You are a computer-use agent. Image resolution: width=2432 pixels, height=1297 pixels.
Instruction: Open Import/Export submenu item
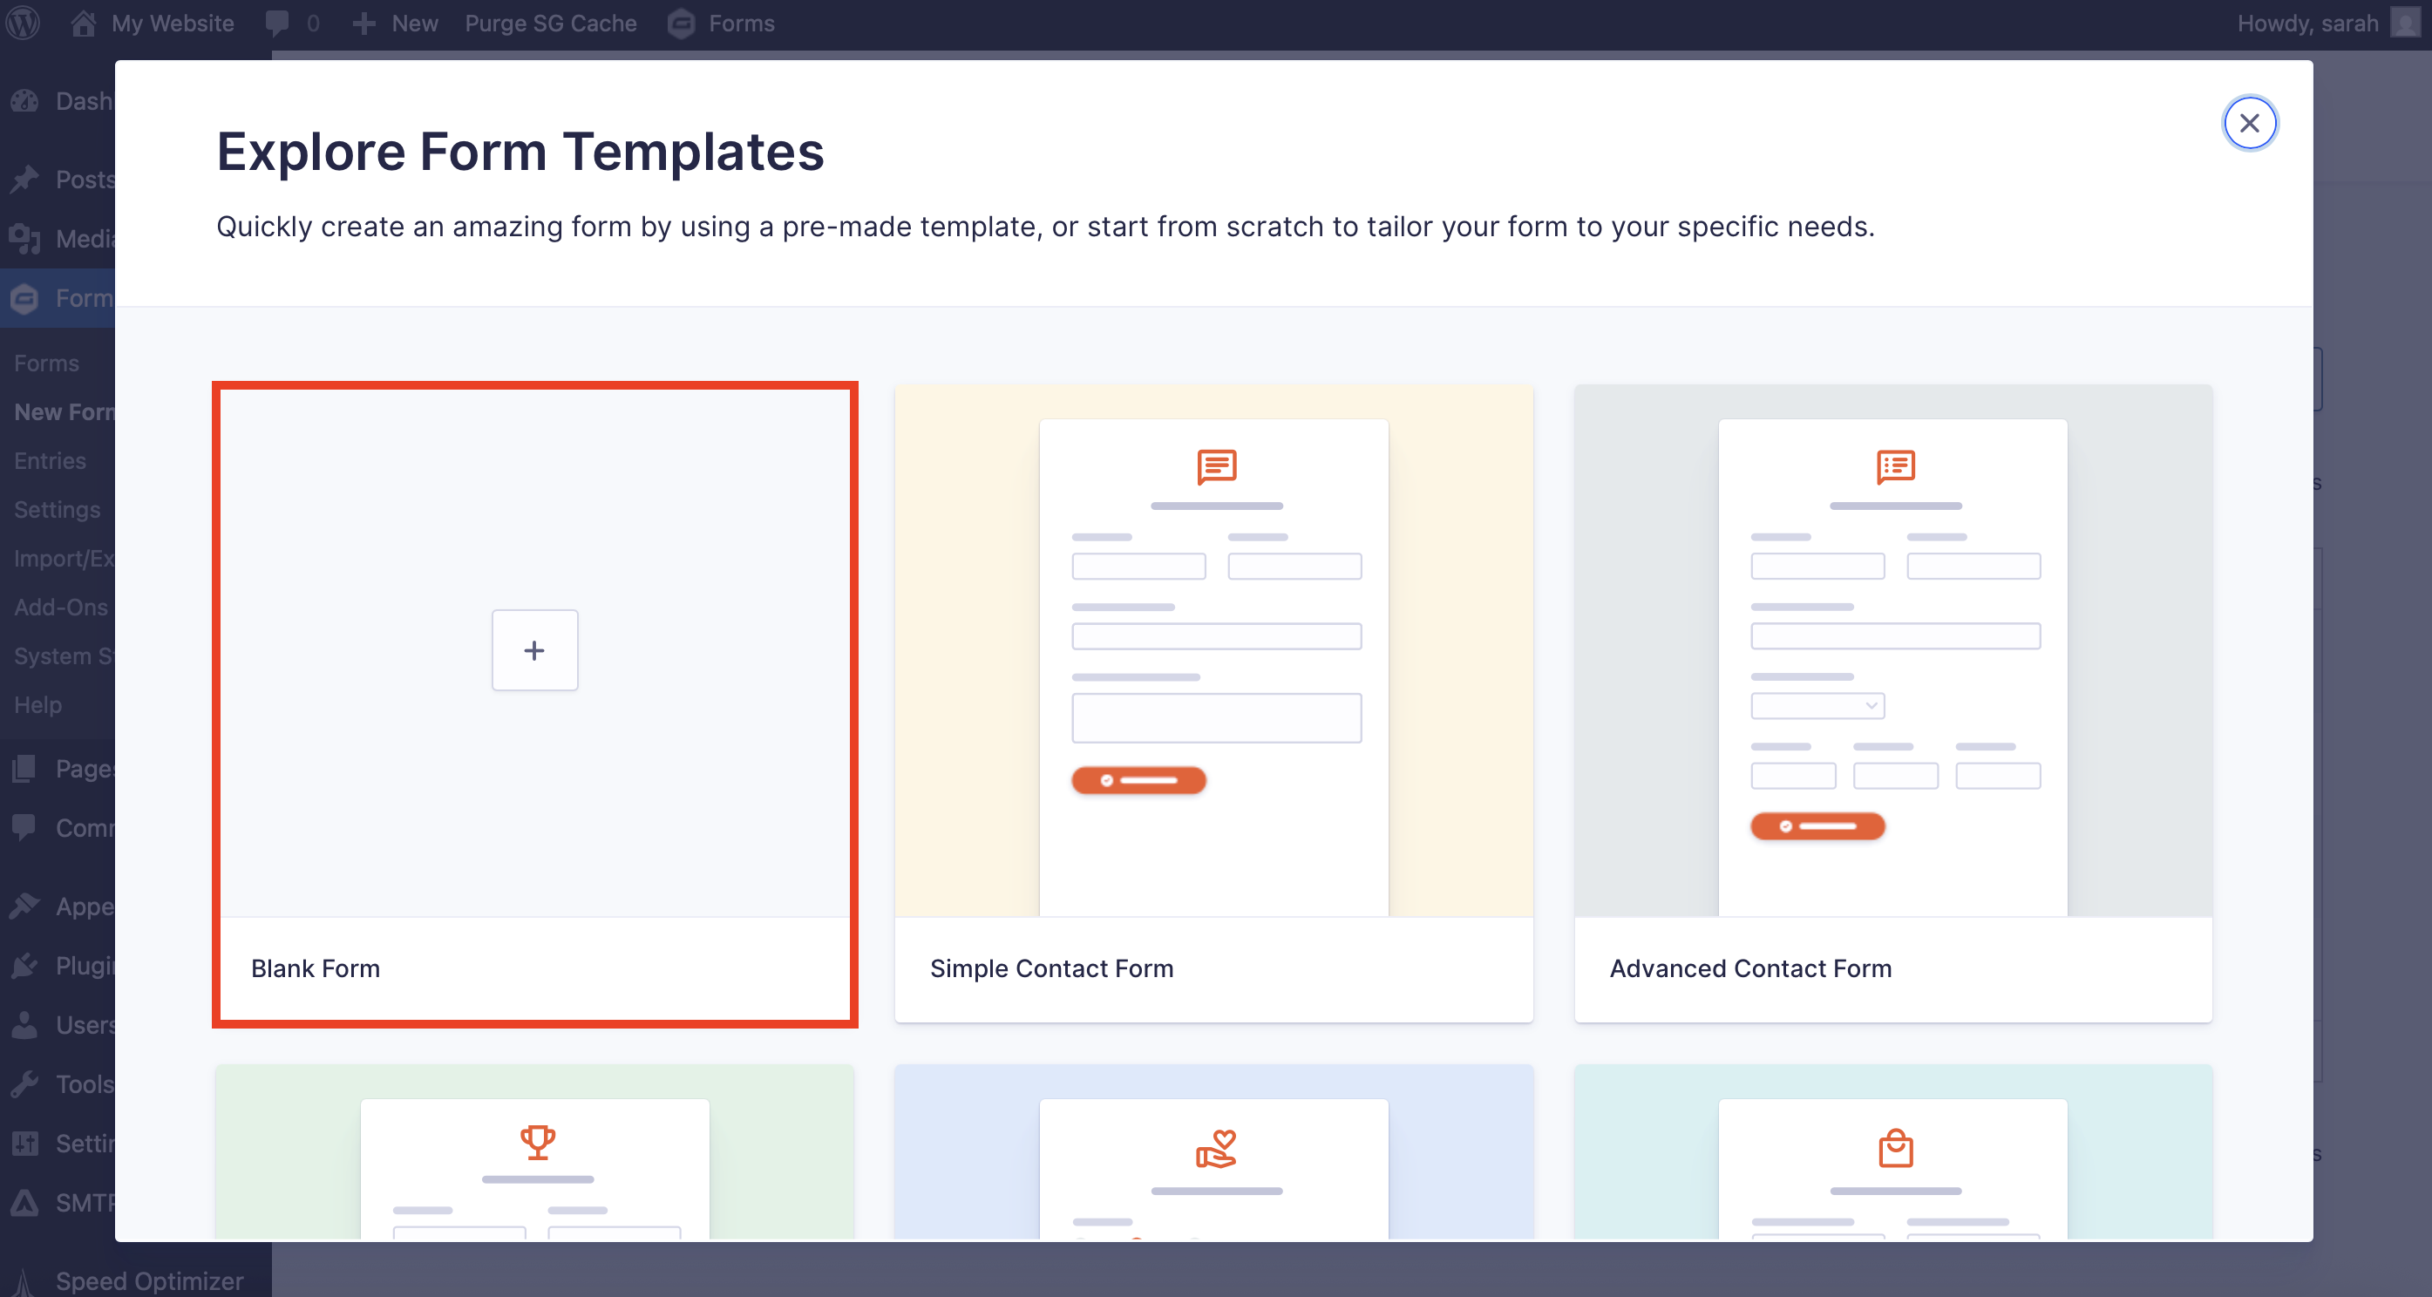point(64,559)
